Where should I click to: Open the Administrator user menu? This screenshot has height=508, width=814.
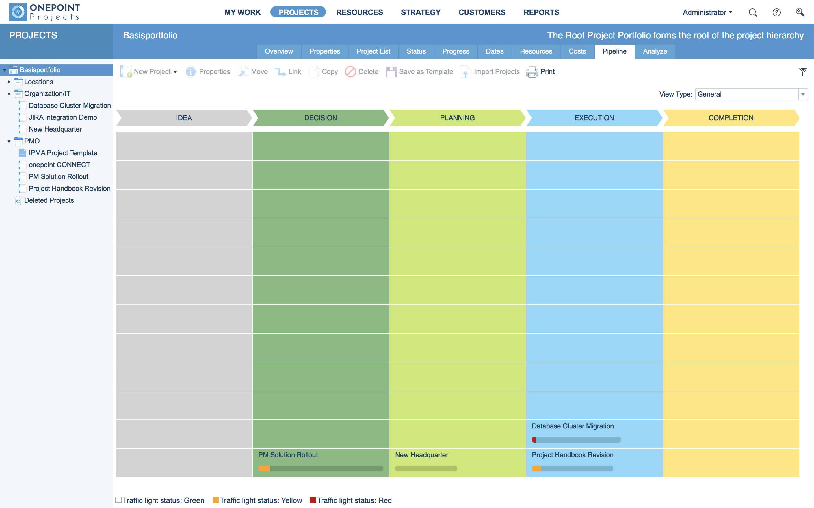[x=707, y=12]
